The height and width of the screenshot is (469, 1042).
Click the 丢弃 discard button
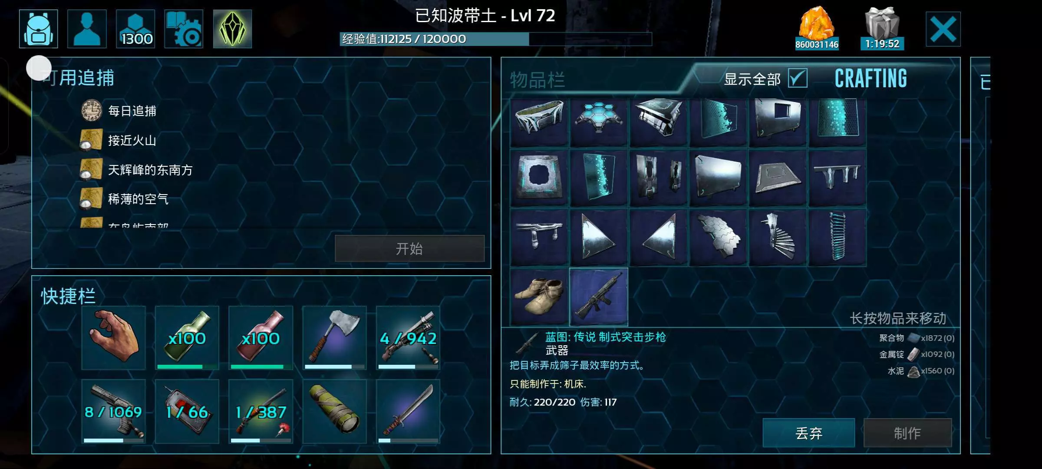[x=809, y=433]
